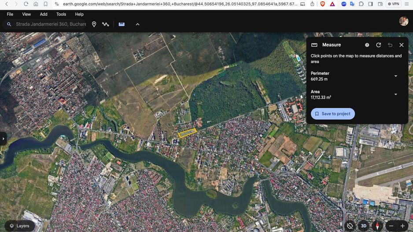413x232 pixels.
Task: Toggle the location tracking icon off
Action: 350,226
